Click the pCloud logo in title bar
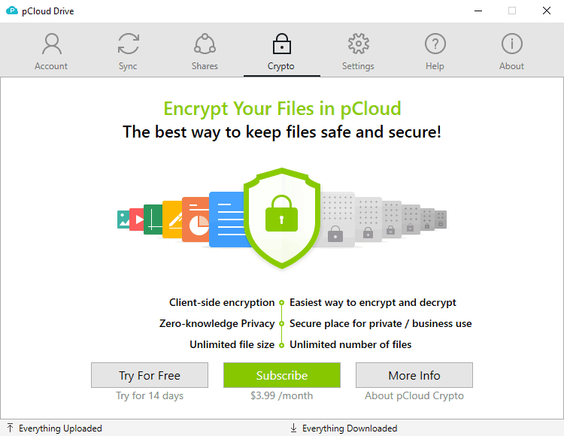Screen dimensions: 564x436 coord(12,11)
